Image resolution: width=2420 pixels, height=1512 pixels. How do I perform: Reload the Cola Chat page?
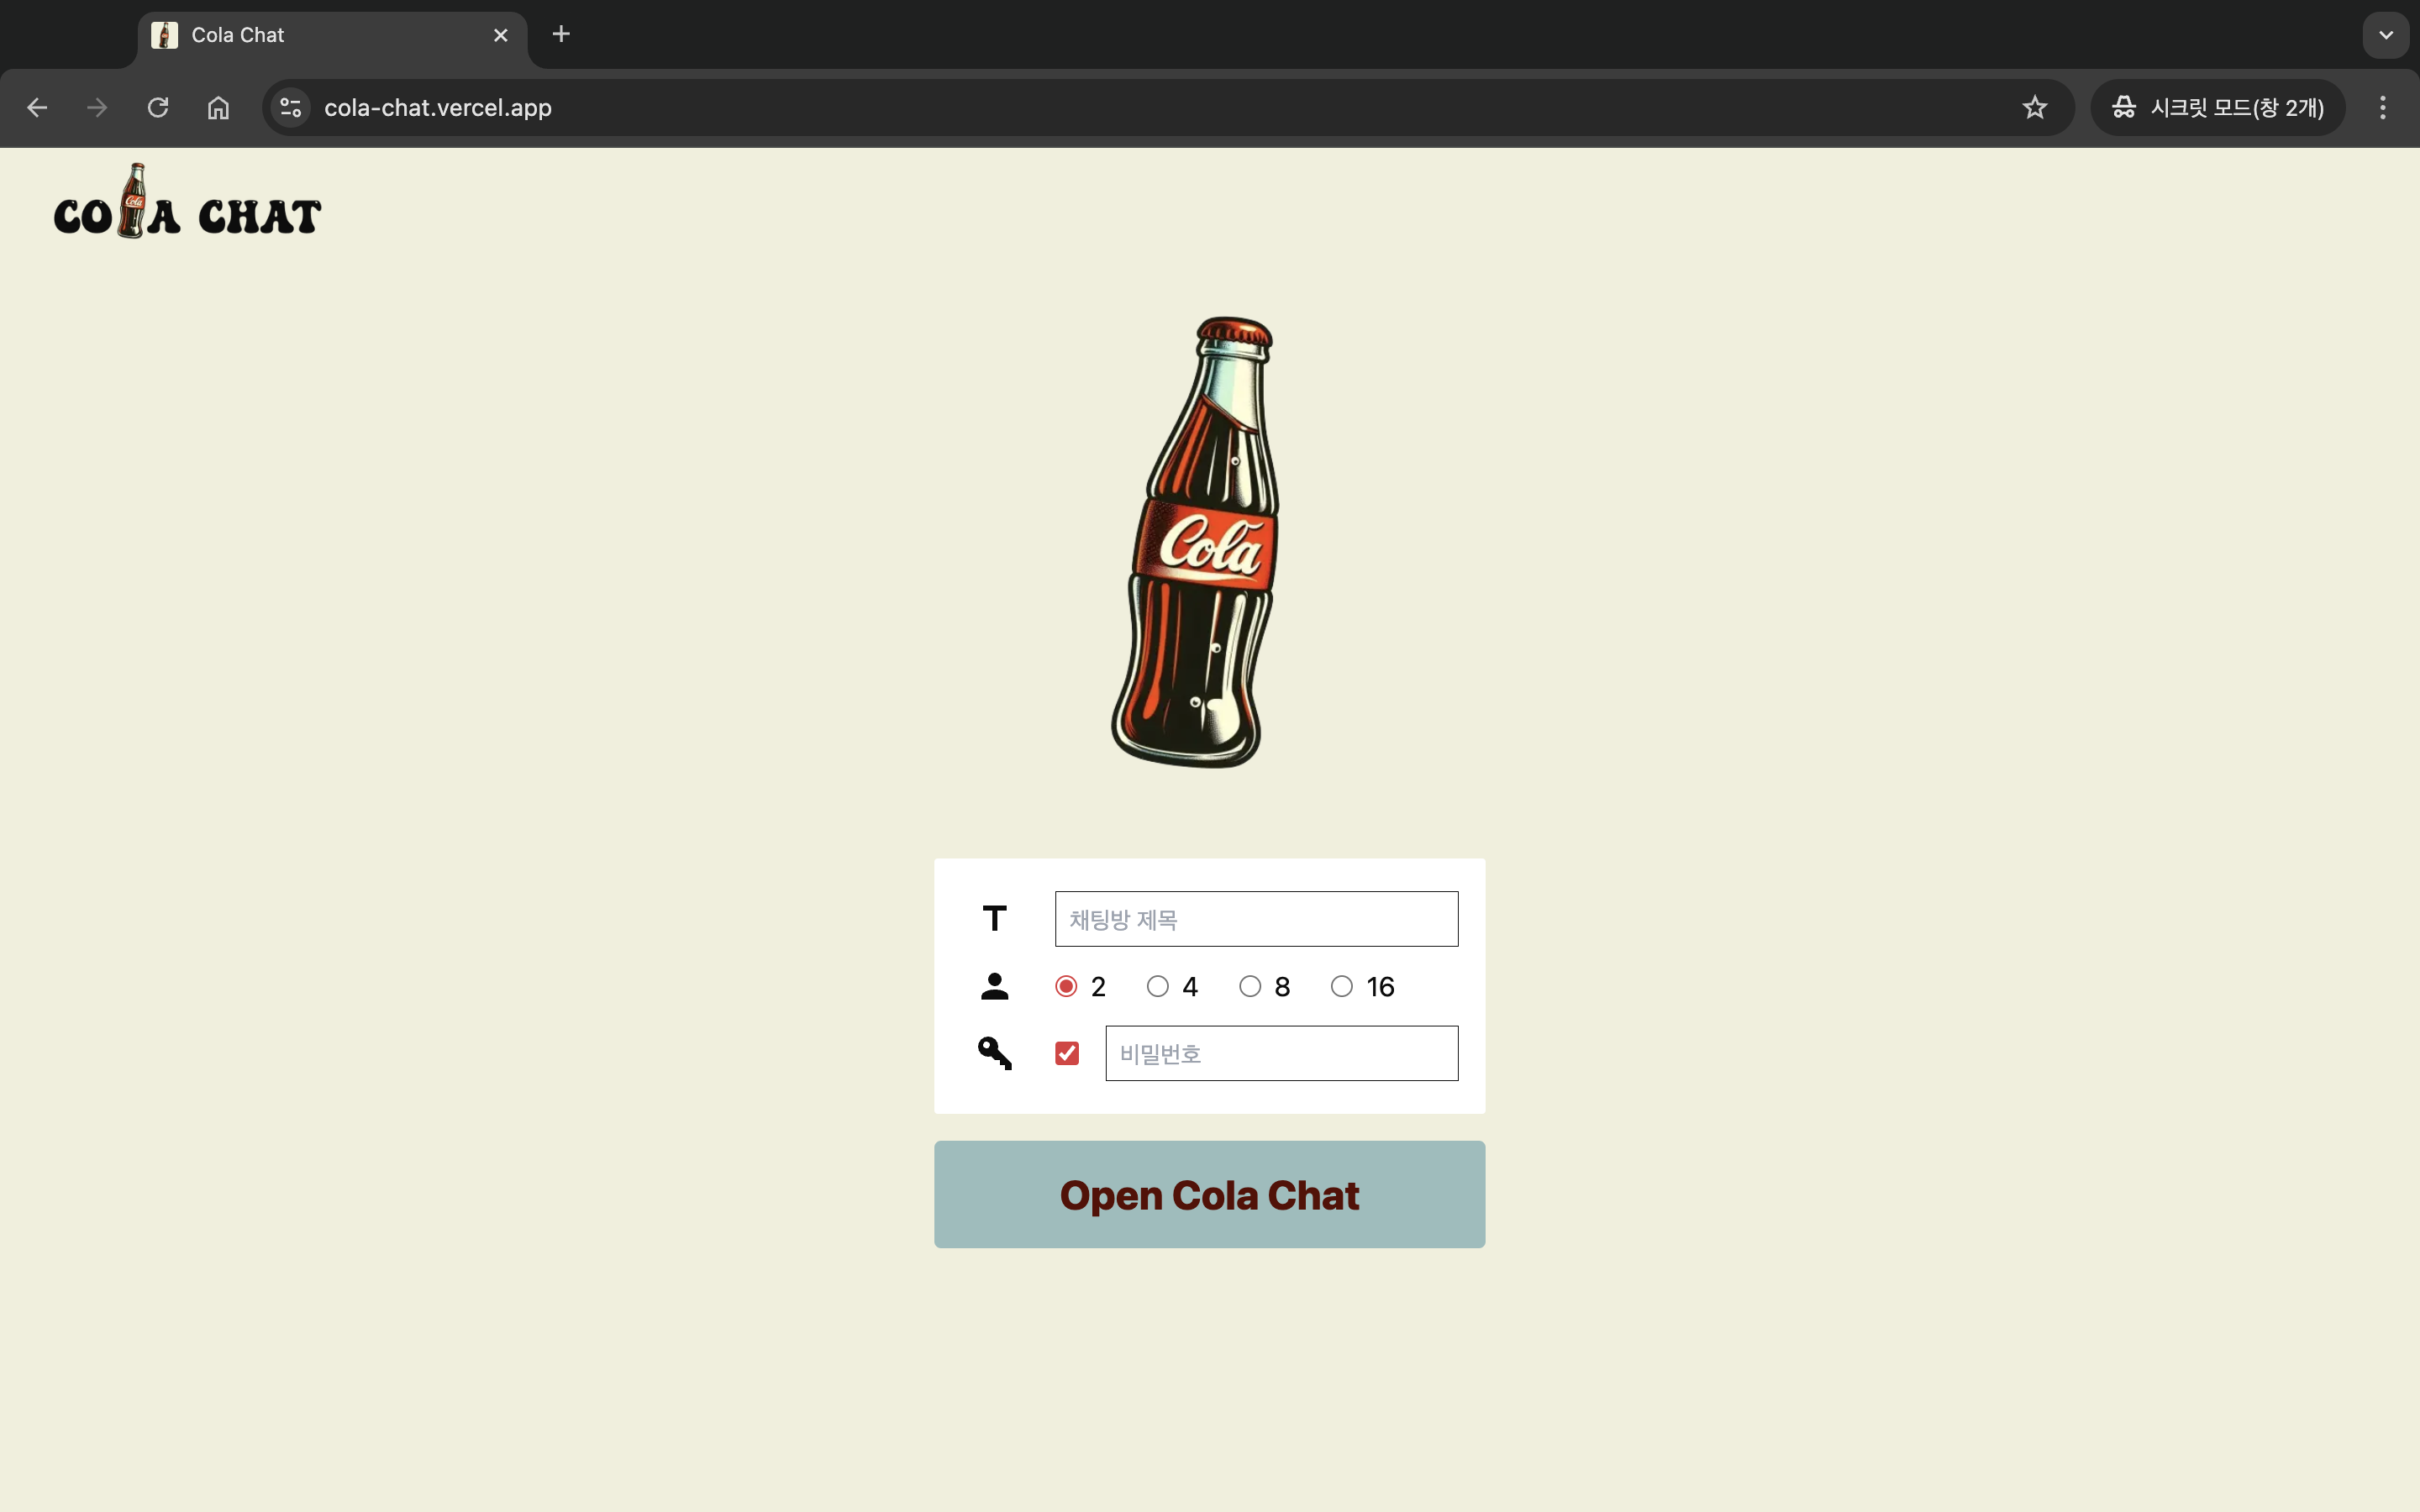(158, 107)
